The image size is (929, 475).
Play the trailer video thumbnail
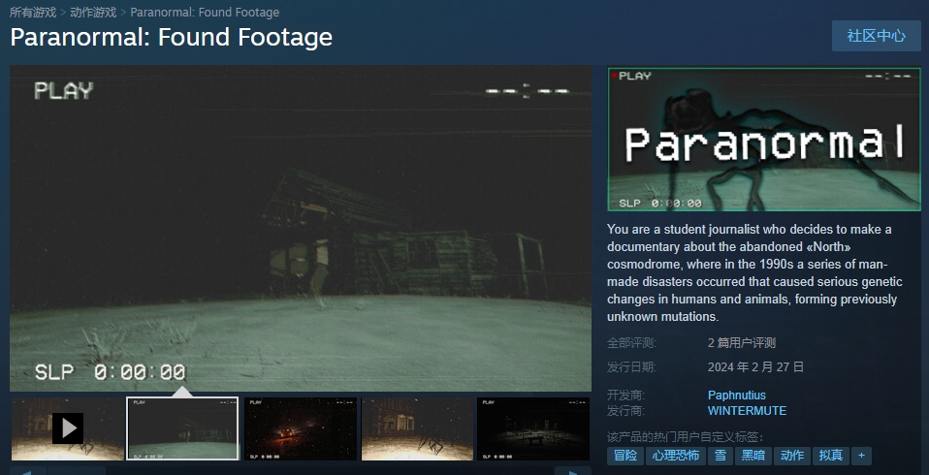pyautogui.click(x=67, y=428)
